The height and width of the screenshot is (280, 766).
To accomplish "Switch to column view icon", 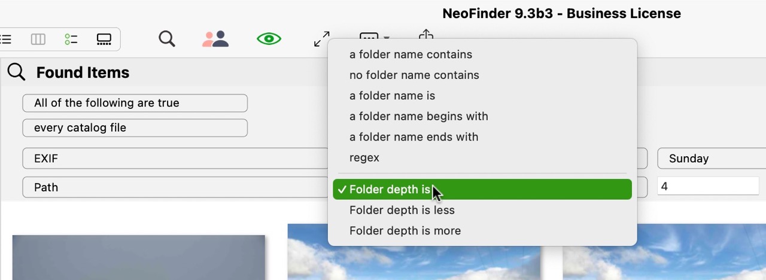I will (x=38, y=39).
